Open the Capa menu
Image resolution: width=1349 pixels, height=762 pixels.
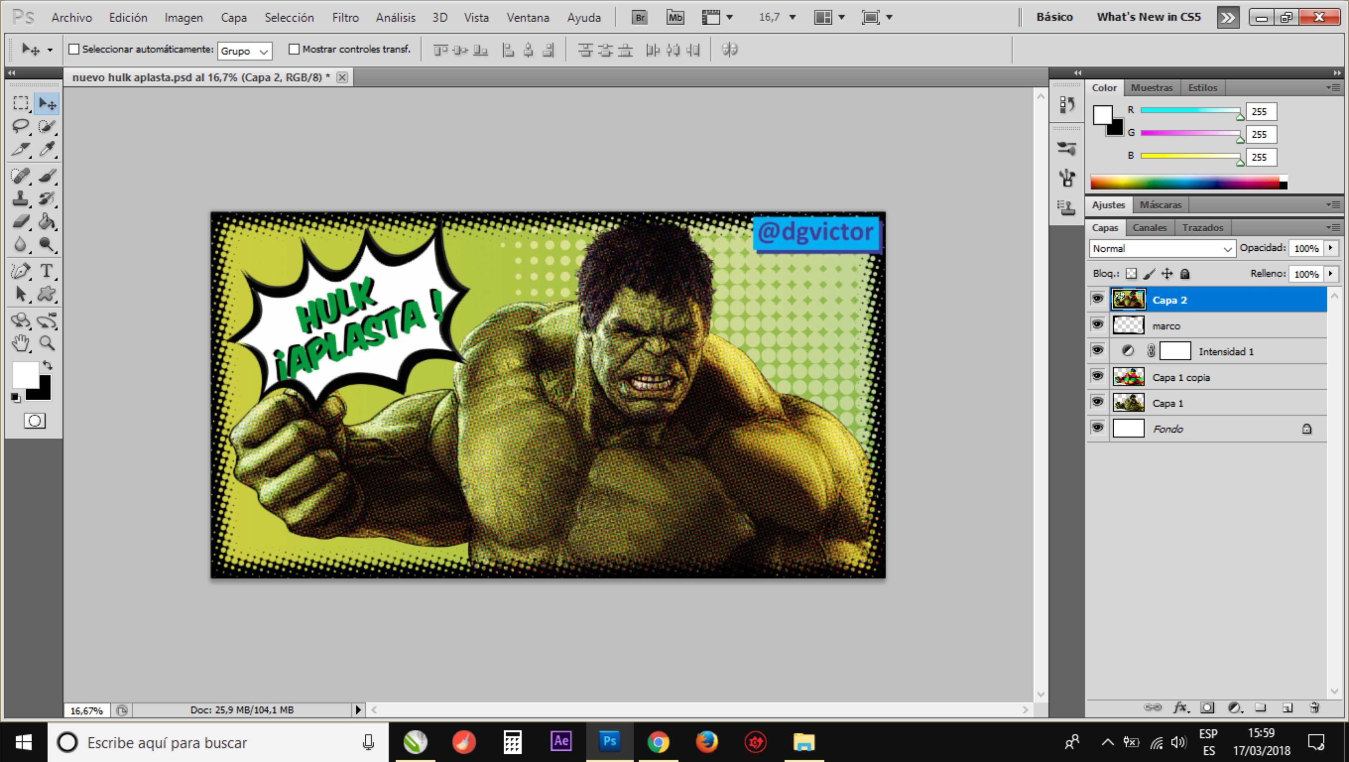coord(234,18)
